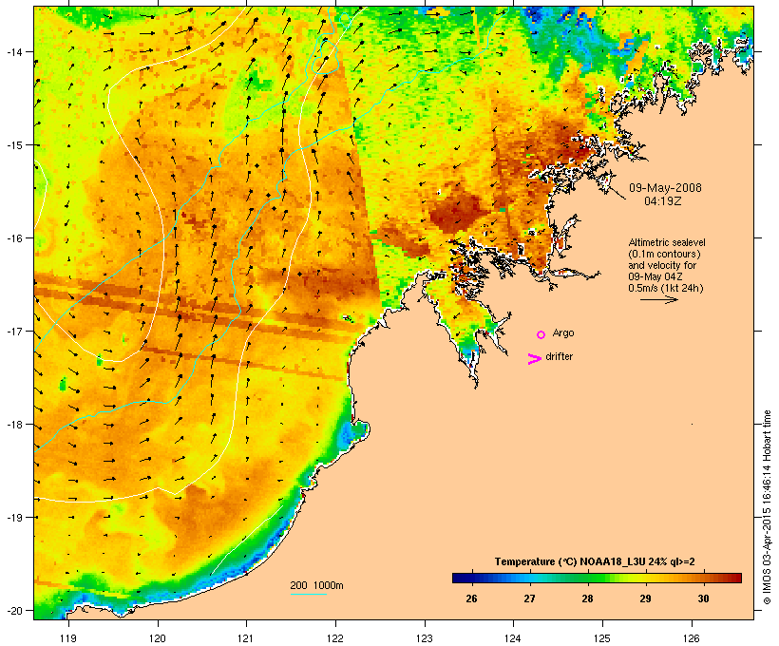Image resolution: width=779 pixels, height=646 pixels.
Task: Click the date text 09-May-2008
Action: (665, 188)
